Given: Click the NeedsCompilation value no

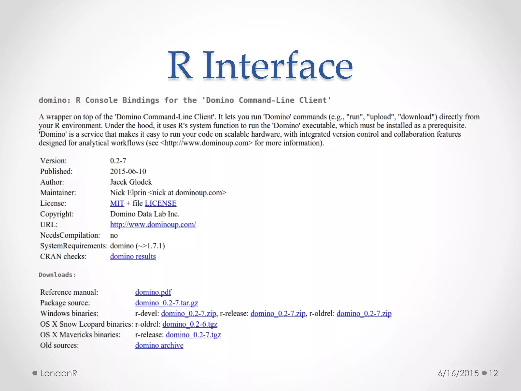Looking at the screenshot, I should coord(114,235).
